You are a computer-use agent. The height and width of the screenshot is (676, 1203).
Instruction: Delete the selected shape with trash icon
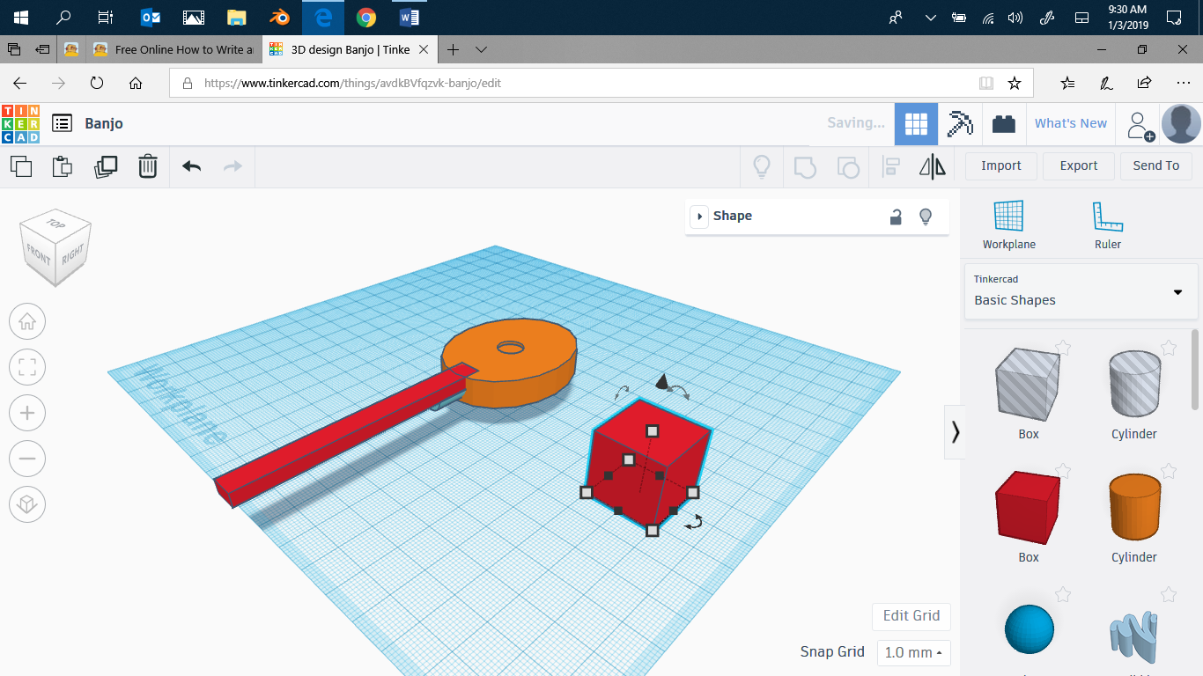[x=148, y=165]
